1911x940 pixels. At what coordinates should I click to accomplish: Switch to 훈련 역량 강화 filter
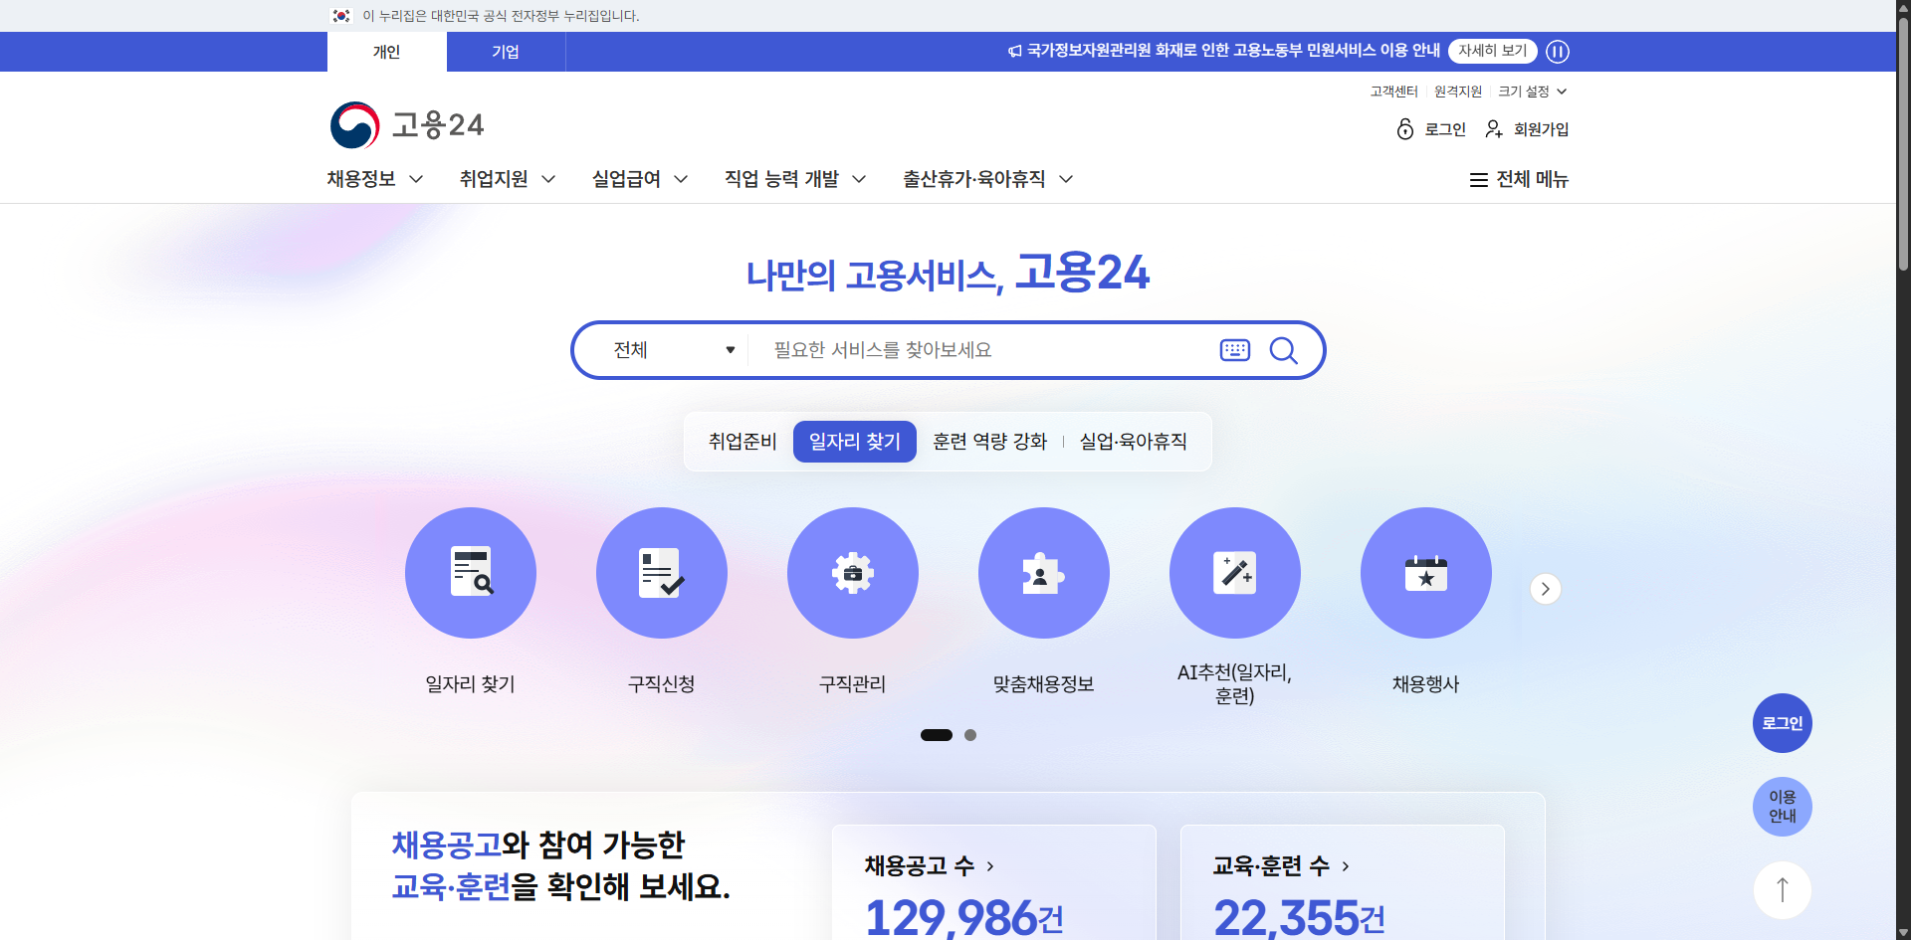point(989,441)
